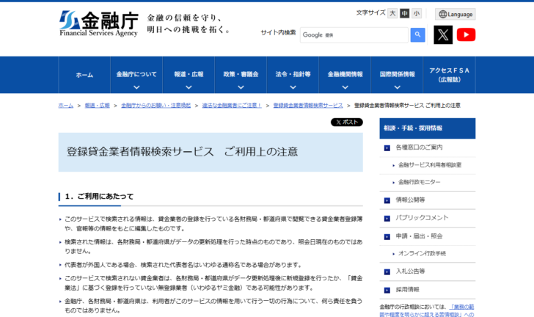Click square arrow icon beside 申請・届出・照会
534x317 pixels.
(387, 237)
